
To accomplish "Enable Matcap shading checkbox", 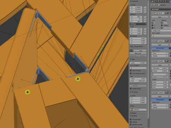I will tap(131, 122).
